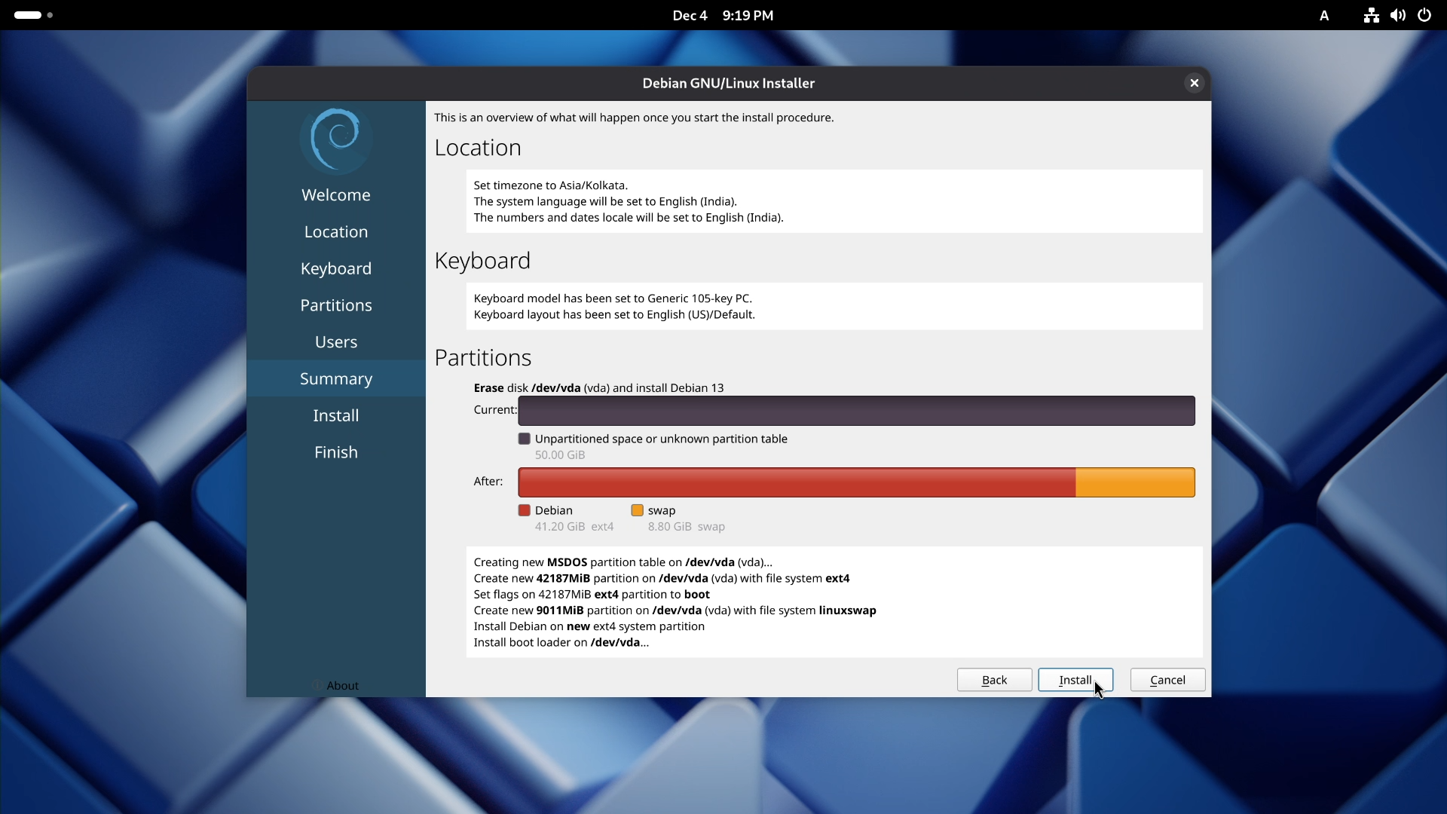Viewport: 1447px width, 814px height.
Task: Click the volume icon in top bar
Action: [x=1398, y=15]
